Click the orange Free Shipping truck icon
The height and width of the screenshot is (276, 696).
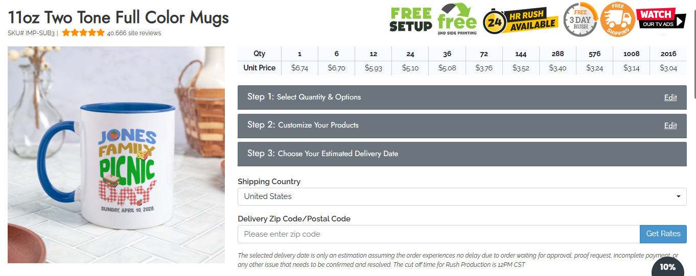pos(617,20)
